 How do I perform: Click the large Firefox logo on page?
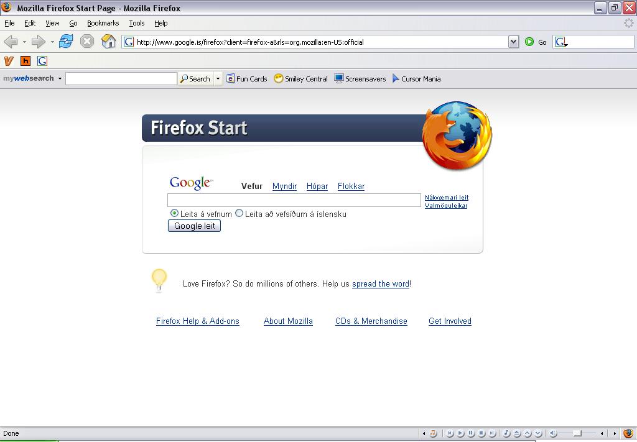pos(457,136)
